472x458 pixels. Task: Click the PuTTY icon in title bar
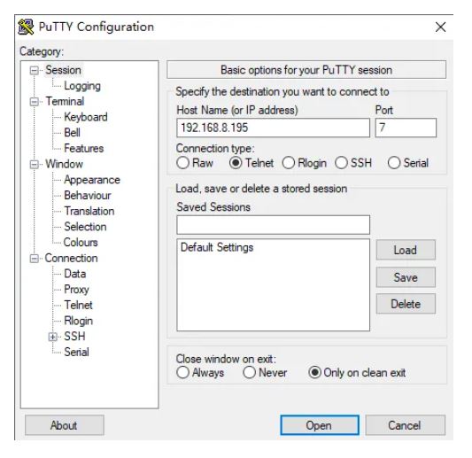point(26,27)
